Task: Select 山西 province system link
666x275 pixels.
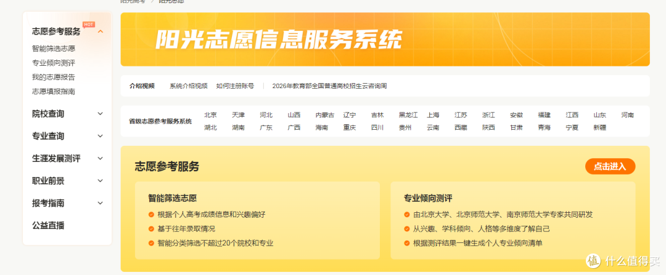Action: (294, 115)
